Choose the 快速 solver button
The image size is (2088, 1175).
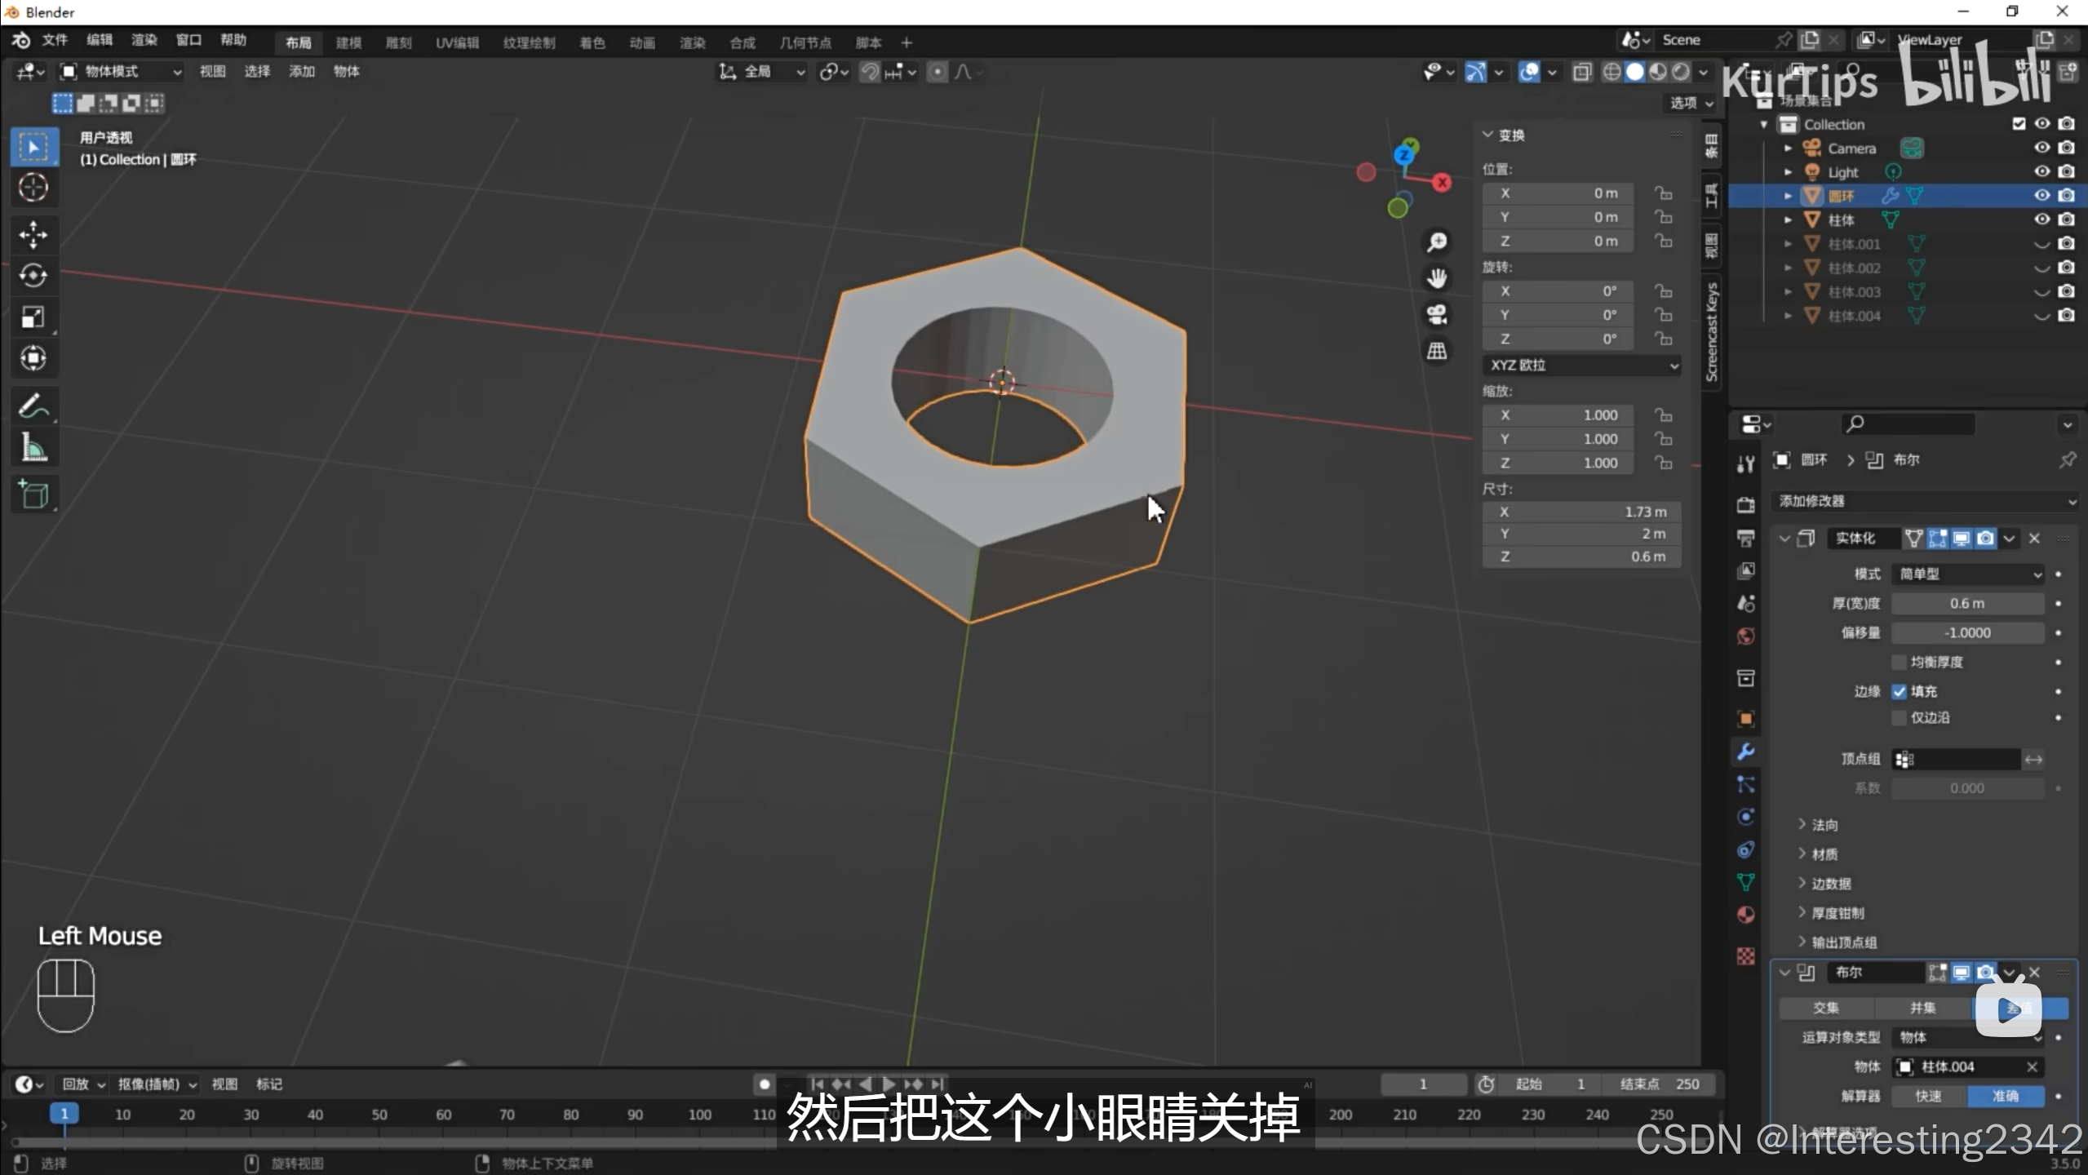click(x=1929, y=1096)
